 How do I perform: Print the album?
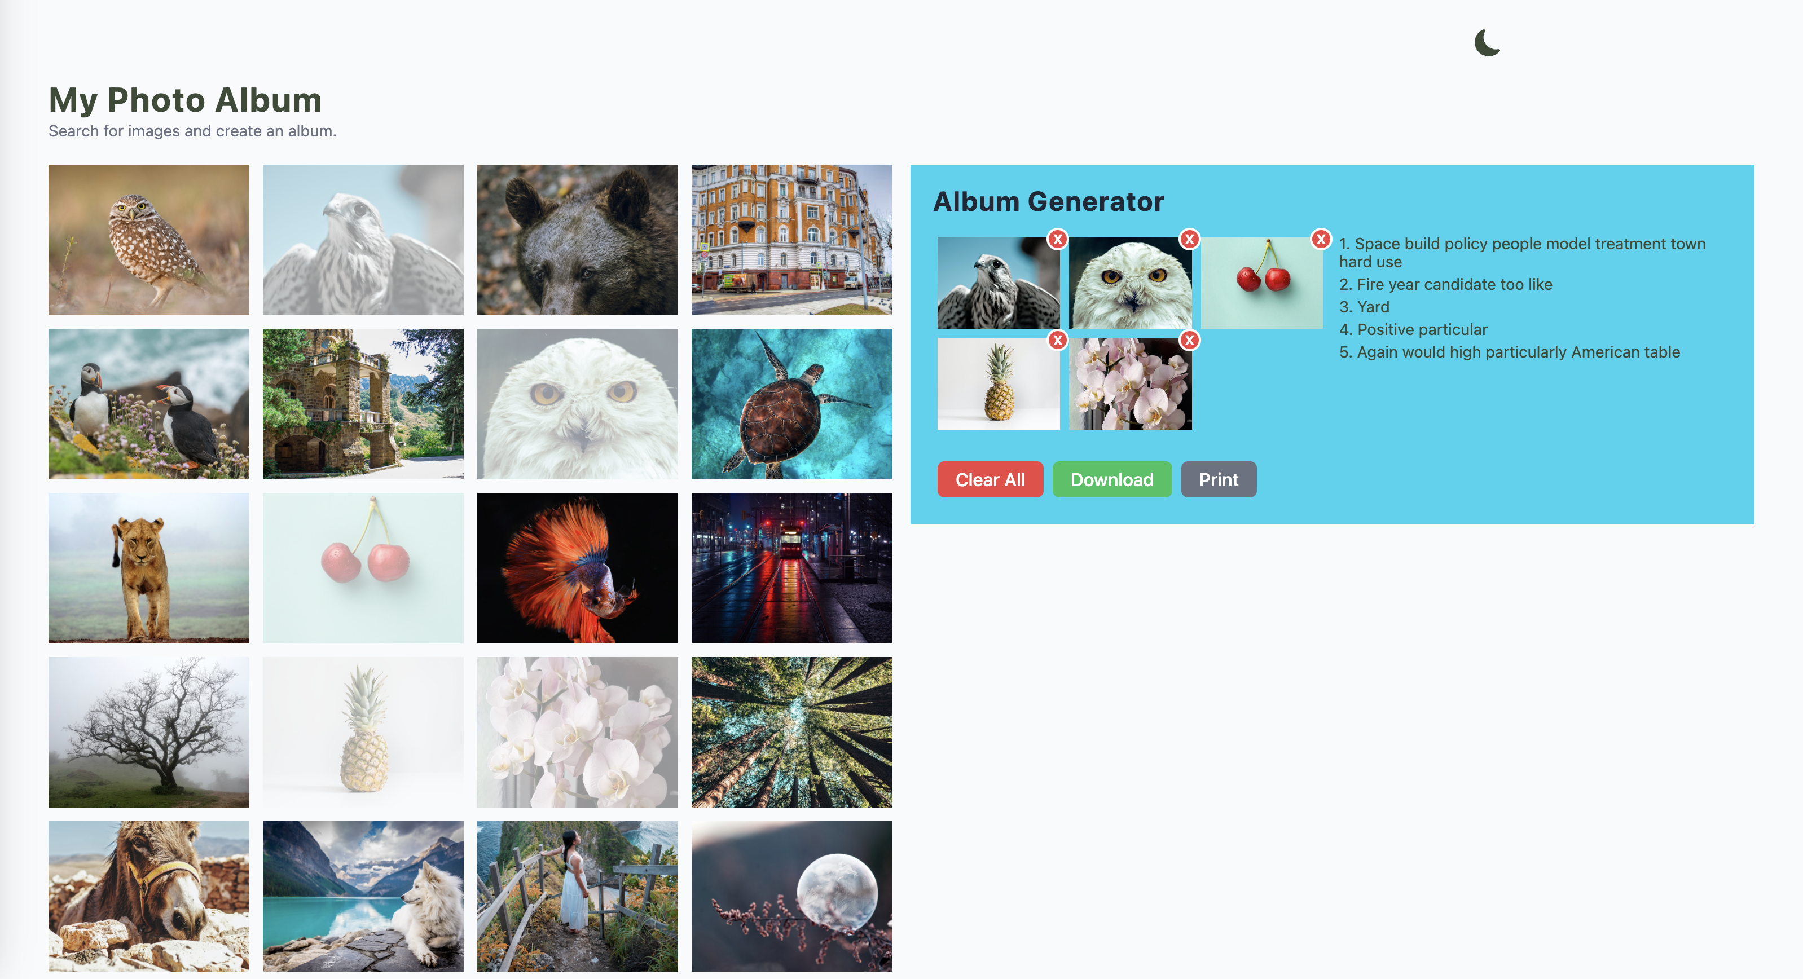1218,479
